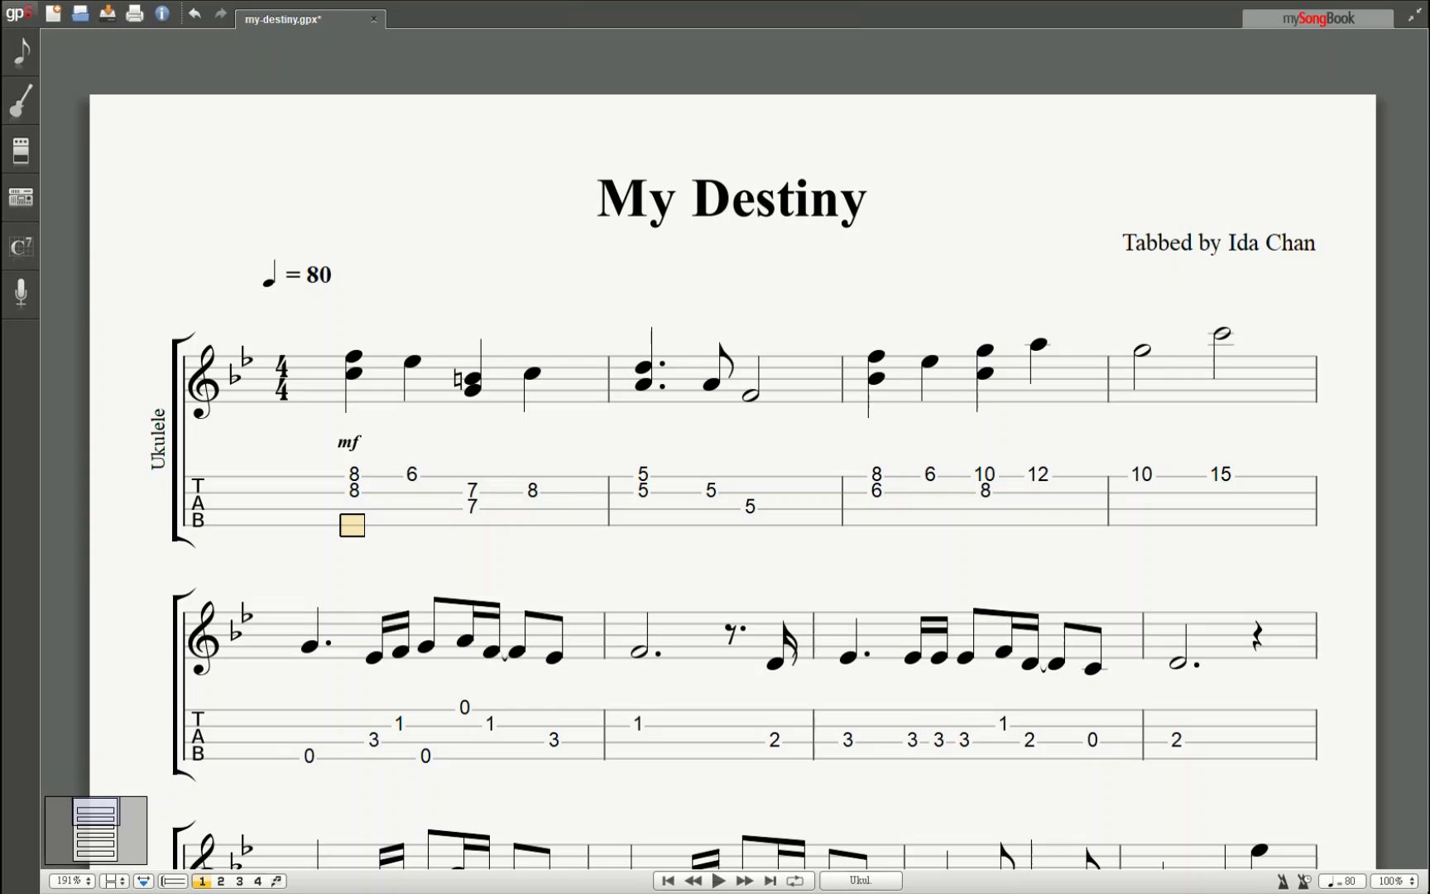Click the page thumbnail navigator

pos(96,830)
